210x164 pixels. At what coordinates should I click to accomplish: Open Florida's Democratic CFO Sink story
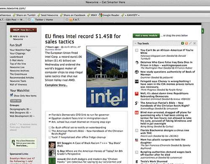coord(80,115)
